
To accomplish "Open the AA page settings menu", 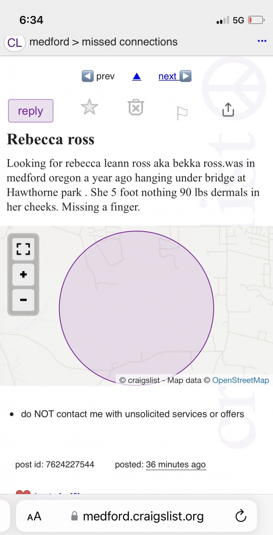I will [34, 516].
